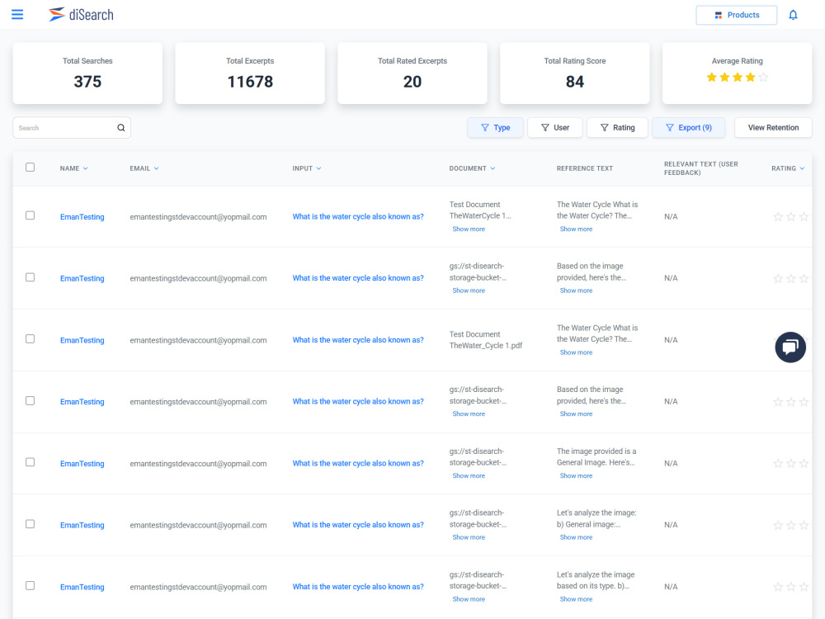Check the seventh row's checkbox
This screenshot has width=825, height=619.
[30, 586]
